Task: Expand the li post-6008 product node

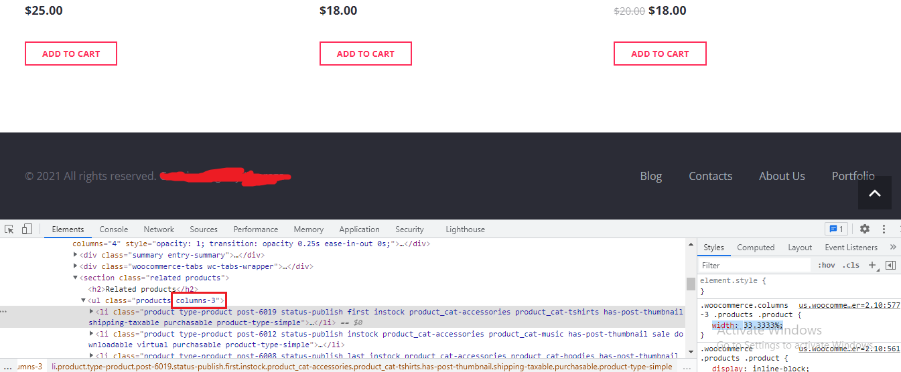Action: coord(91,356)
